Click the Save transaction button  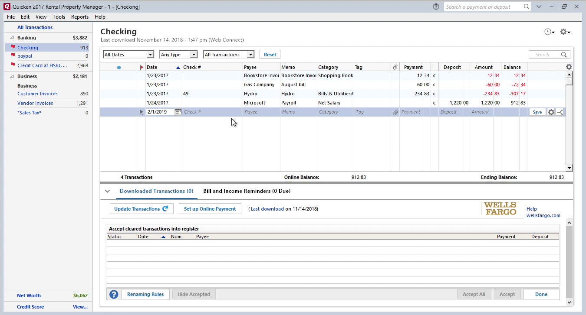(x=537, y=112)
